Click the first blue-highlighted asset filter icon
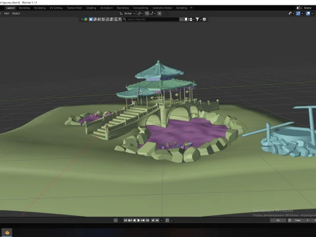 tap(91, 19)
